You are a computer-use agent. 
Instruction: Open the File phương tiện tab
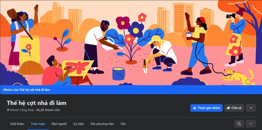pos(102,124)
